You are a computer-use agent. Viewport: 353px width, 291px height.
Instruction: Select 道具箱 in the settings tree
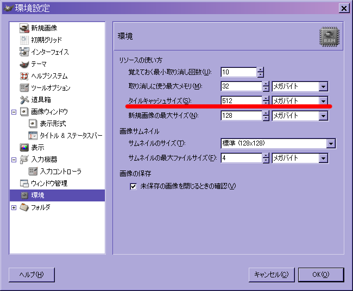[41, 100]
